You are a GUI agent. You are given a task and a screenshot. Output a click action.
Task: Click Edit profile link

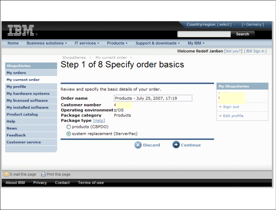pyautogui.click(x=233, y=116)
